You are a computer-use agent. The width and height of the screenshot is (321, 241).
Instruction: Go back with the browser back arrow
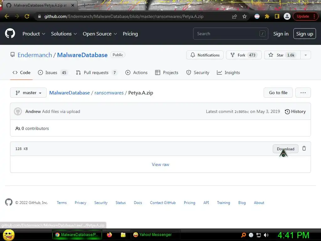pyautogui.click(x=7, y=16)
